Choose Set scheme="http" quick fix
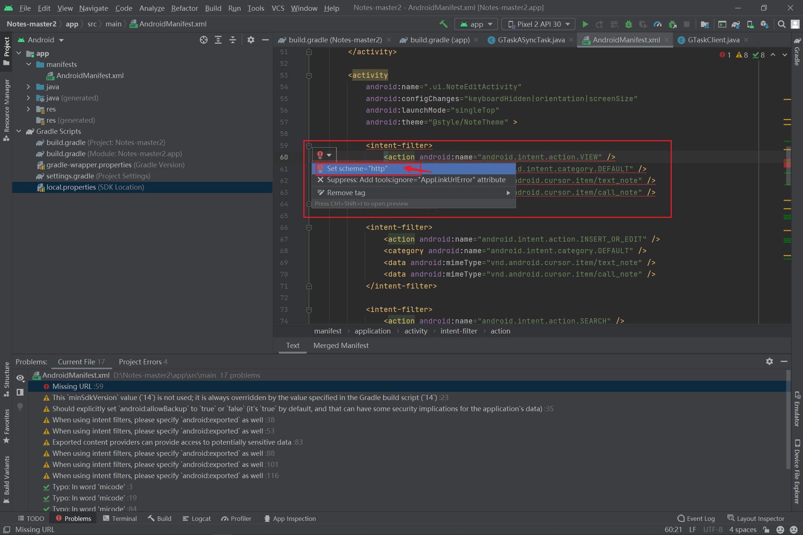 (x=414, y=169)
